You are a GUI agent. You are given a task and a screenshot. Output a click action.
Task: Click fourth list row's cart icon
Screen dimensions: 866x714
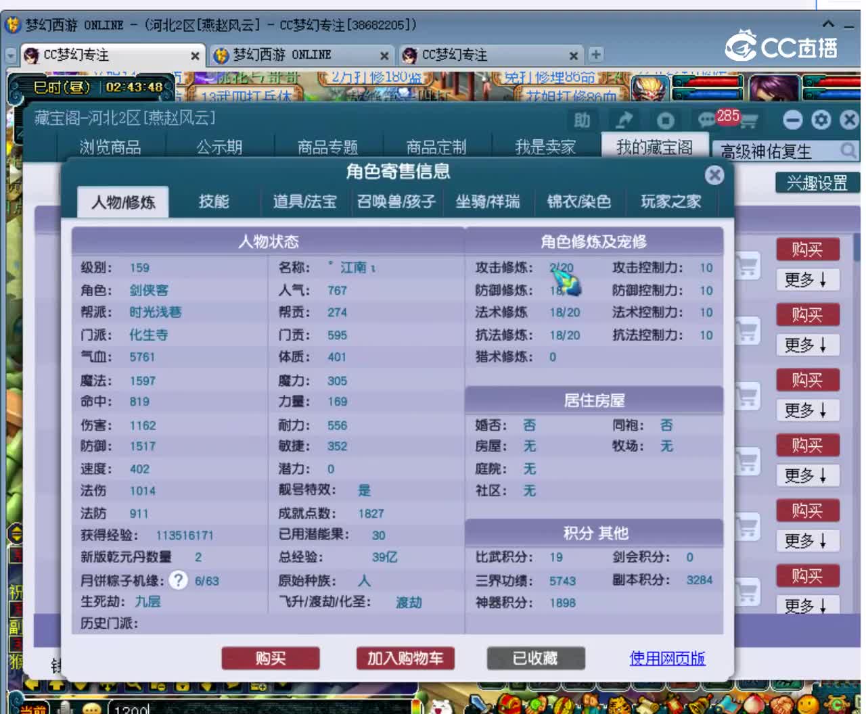748,461
